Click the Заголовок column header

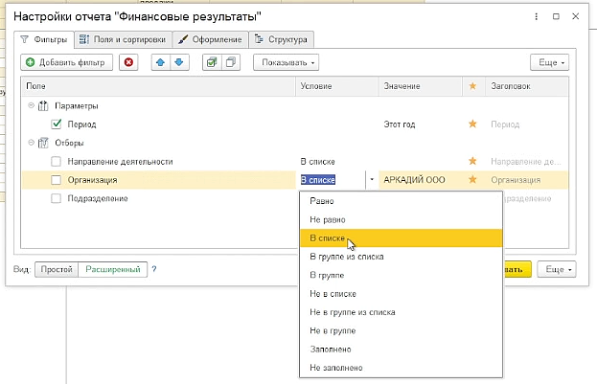click(526, 86)
